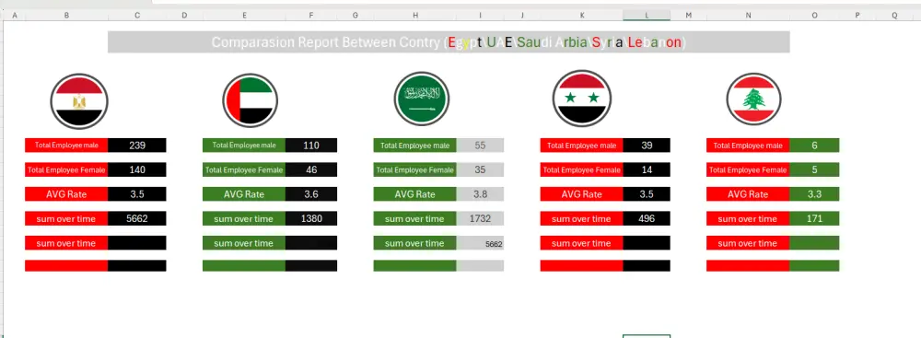Click the sum over time value 171
The width and height of the screenshot is (921, 338).
coord(815,218)
